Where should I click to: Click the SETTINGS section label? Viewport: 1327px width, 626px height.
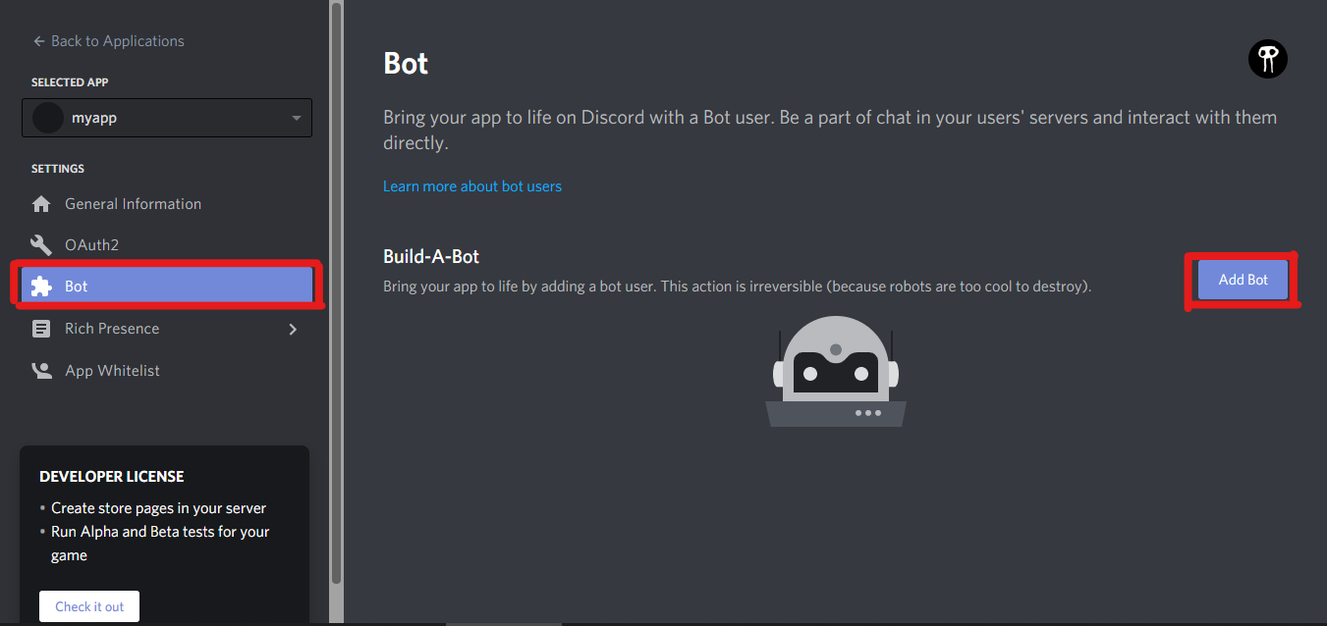58,169
